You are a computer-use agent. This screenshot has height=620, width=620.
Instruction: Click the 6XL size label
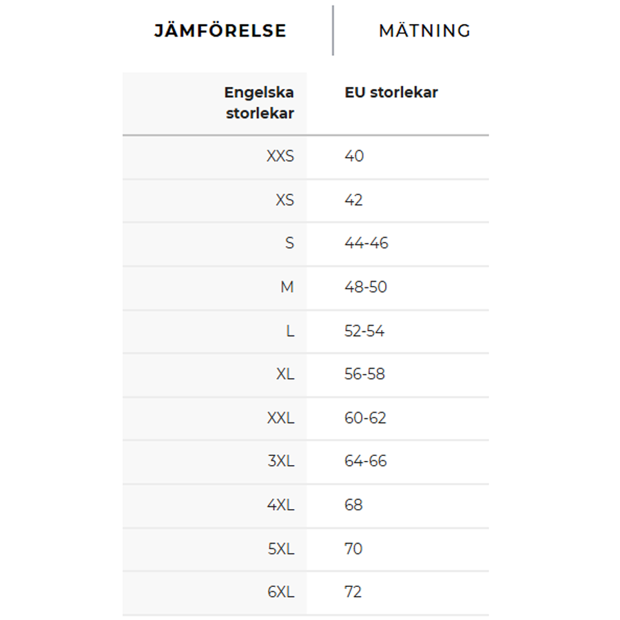click(x=281, y=592)
